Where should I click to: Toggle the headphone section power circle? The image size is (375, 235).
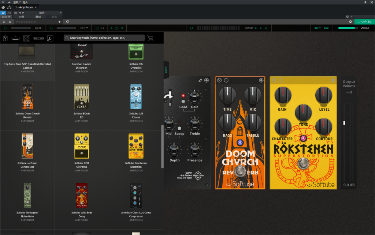97,28
